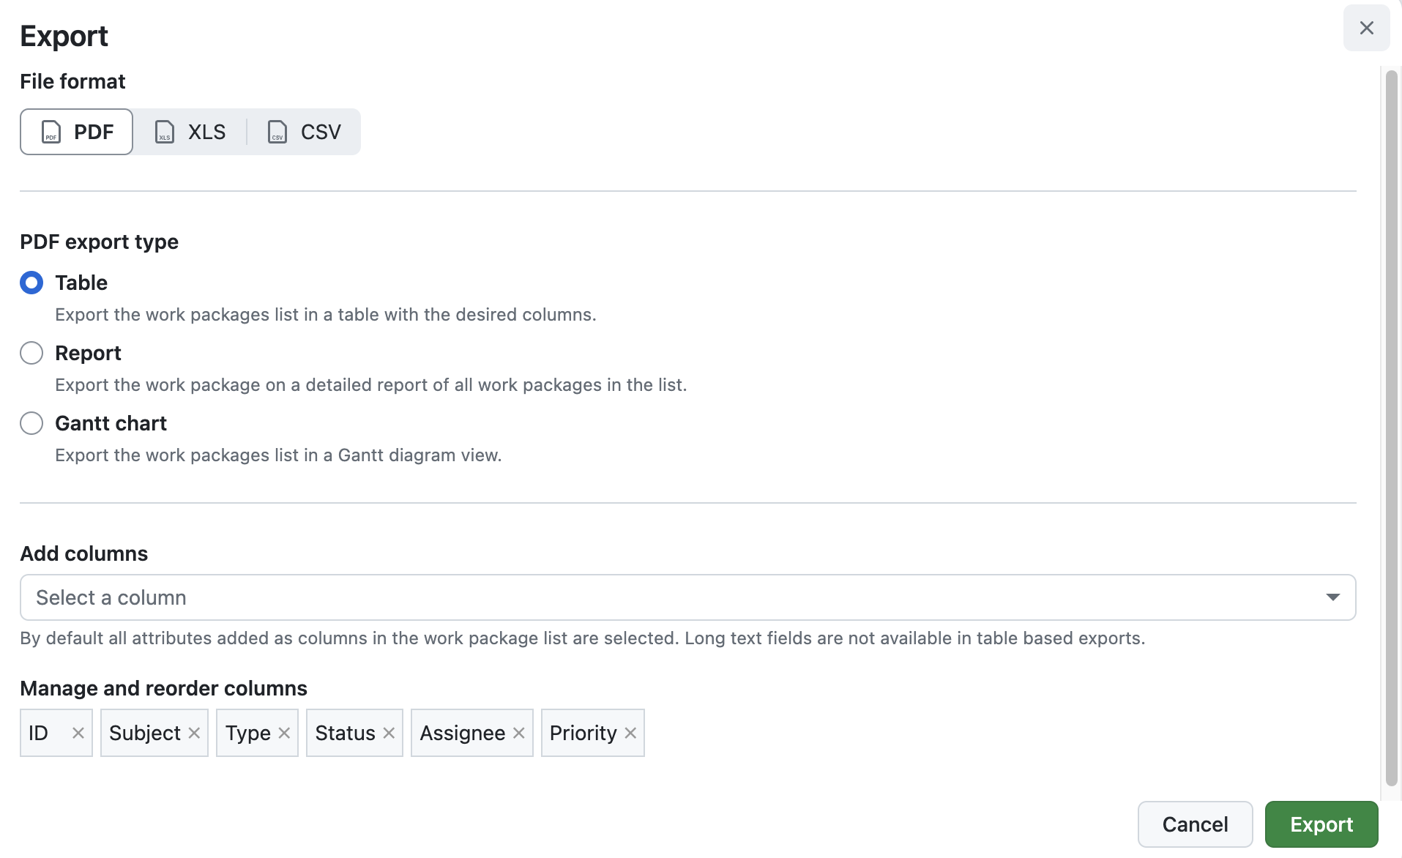Click the green Export button
This screenshot has height=858, width=1402.
click(x=1321, y=824)
